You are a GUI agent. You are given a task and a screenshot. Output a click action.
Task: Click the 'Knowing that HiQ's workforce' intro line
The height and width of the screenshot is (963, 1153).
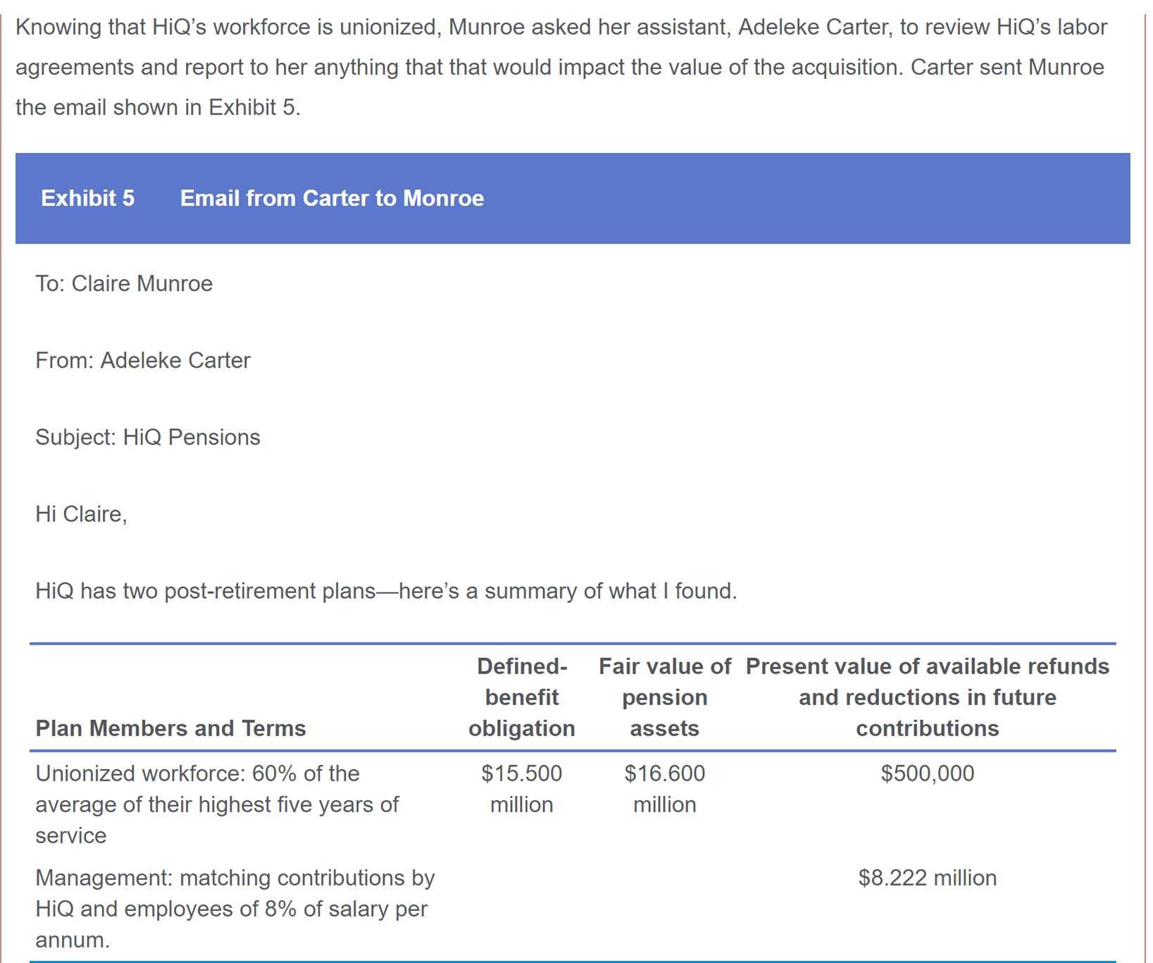pyautogui.click(x=561, y=27)
